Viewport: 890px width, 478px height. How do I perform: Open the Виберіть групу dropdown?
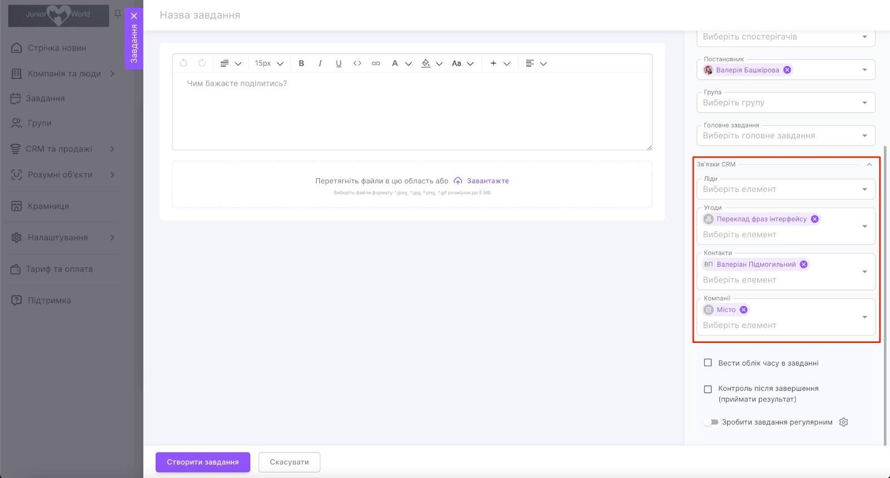pyautogui.click(x=785, y=103)
